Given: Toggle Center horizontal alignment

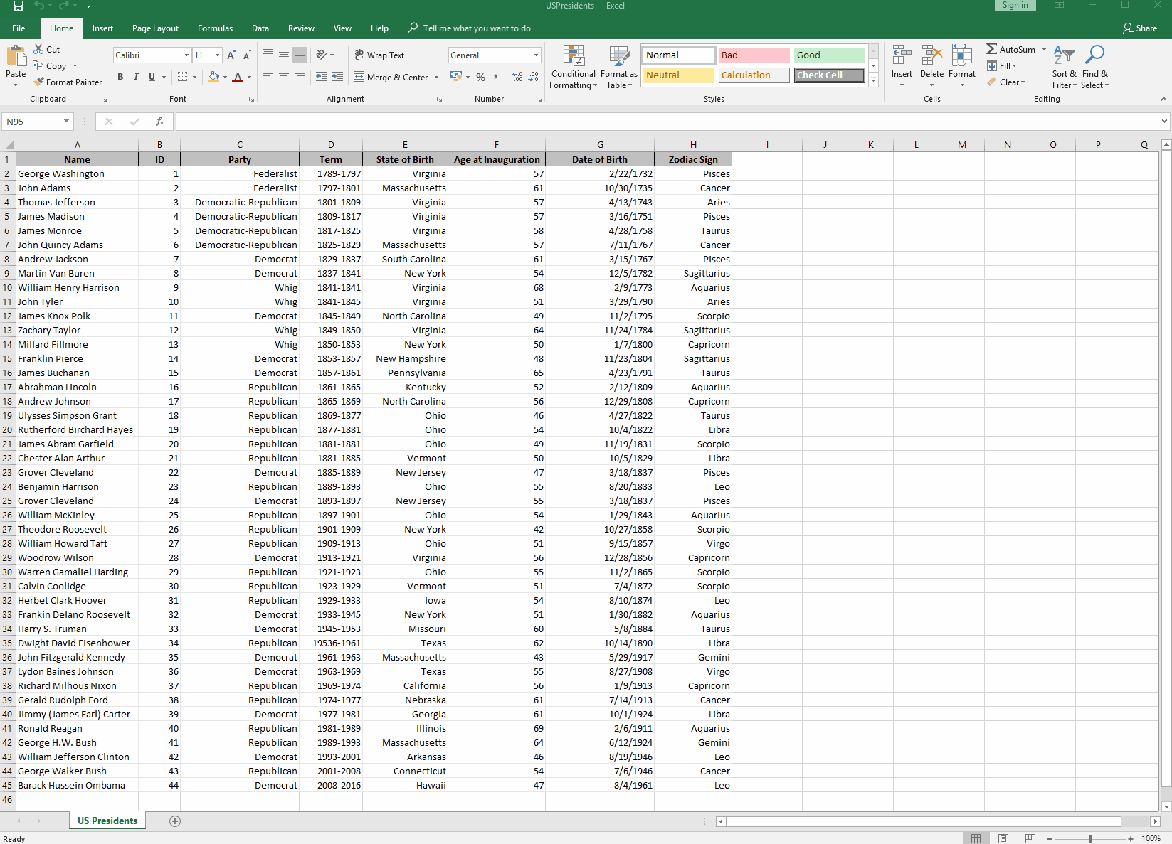Looking at the screenshot, I should click(x=283, y=77).
